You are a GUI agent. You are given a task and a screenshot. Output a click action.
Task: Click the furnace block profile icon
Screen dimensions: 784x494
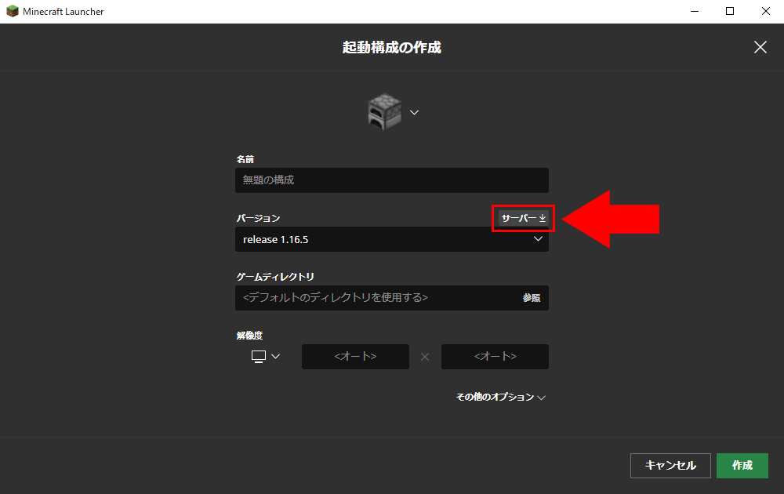[x=384, y=111]
